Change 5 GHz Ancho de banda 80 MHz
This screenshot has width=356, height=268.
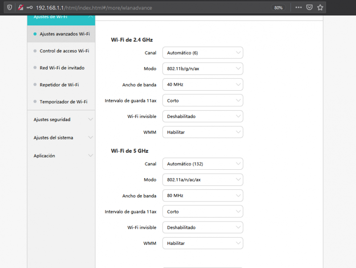point(202,196)
